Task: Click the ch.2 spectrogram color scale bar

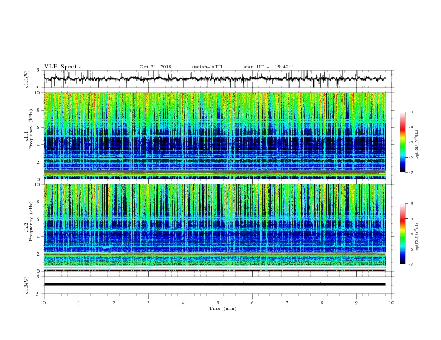Action: pos(403,234)
